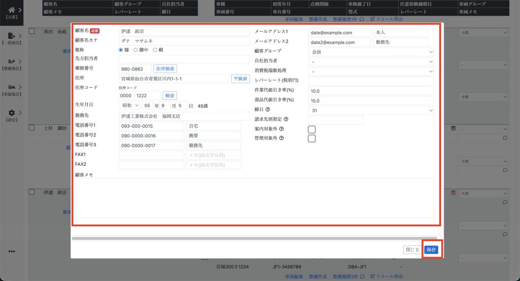This screenshot has width=520, height=281.
Task: Click the help icon beside 管理対象外
Action: coord(281,138)
